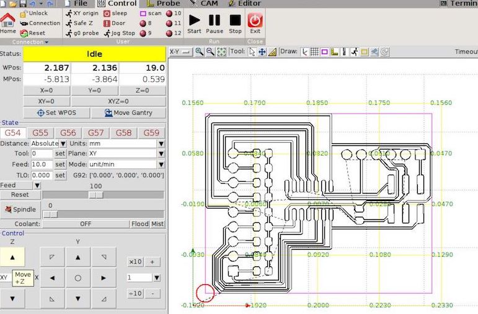
Task: Toggle drawing of the probe map
Action: click(x=334, y=52)
